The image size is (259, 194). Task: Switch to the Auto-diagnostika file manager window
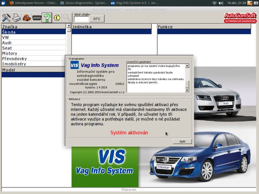[84, 3]
